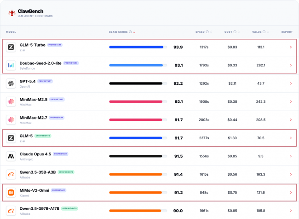Open the MiniMax-M2.7 model name link
This screenshot has height=219, width=299.
tap(34, 117)
